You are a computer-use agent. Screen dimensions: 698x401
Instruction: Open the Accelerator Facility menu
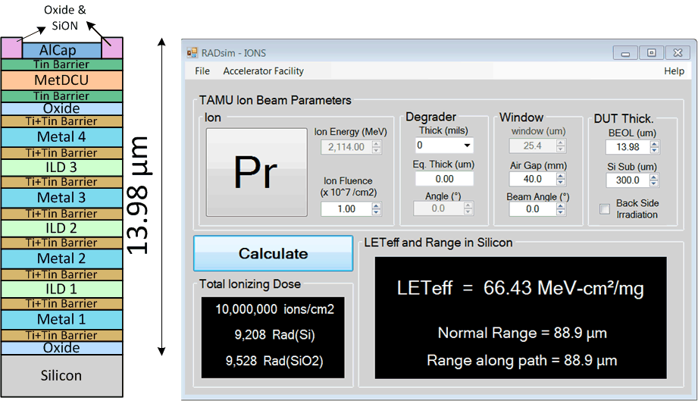point(263,71)
